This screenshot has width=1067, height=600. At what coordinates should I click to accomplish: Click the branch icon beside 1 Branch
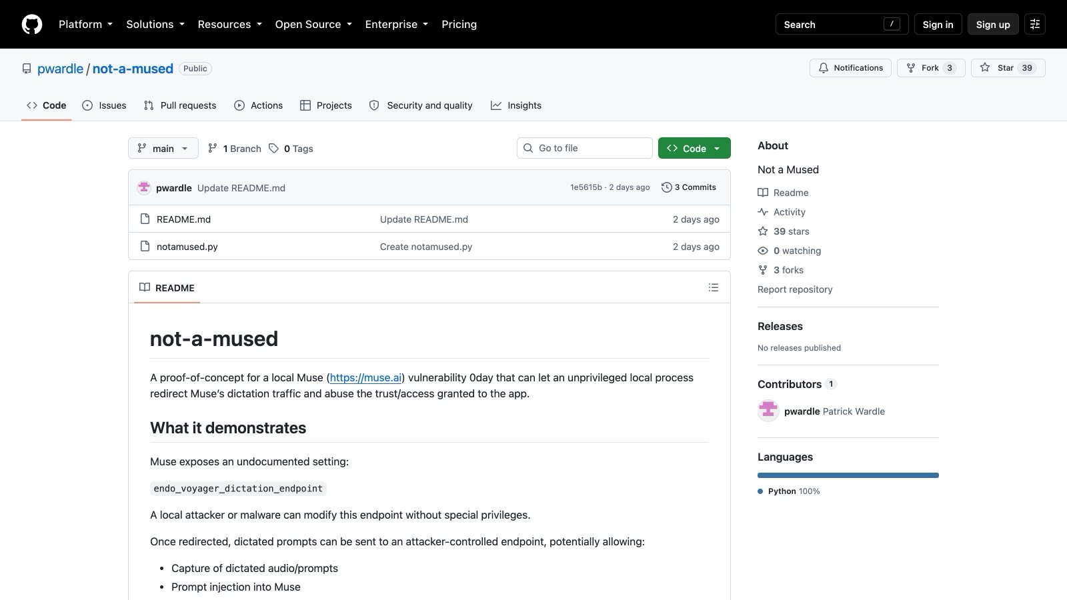[212, 149]
